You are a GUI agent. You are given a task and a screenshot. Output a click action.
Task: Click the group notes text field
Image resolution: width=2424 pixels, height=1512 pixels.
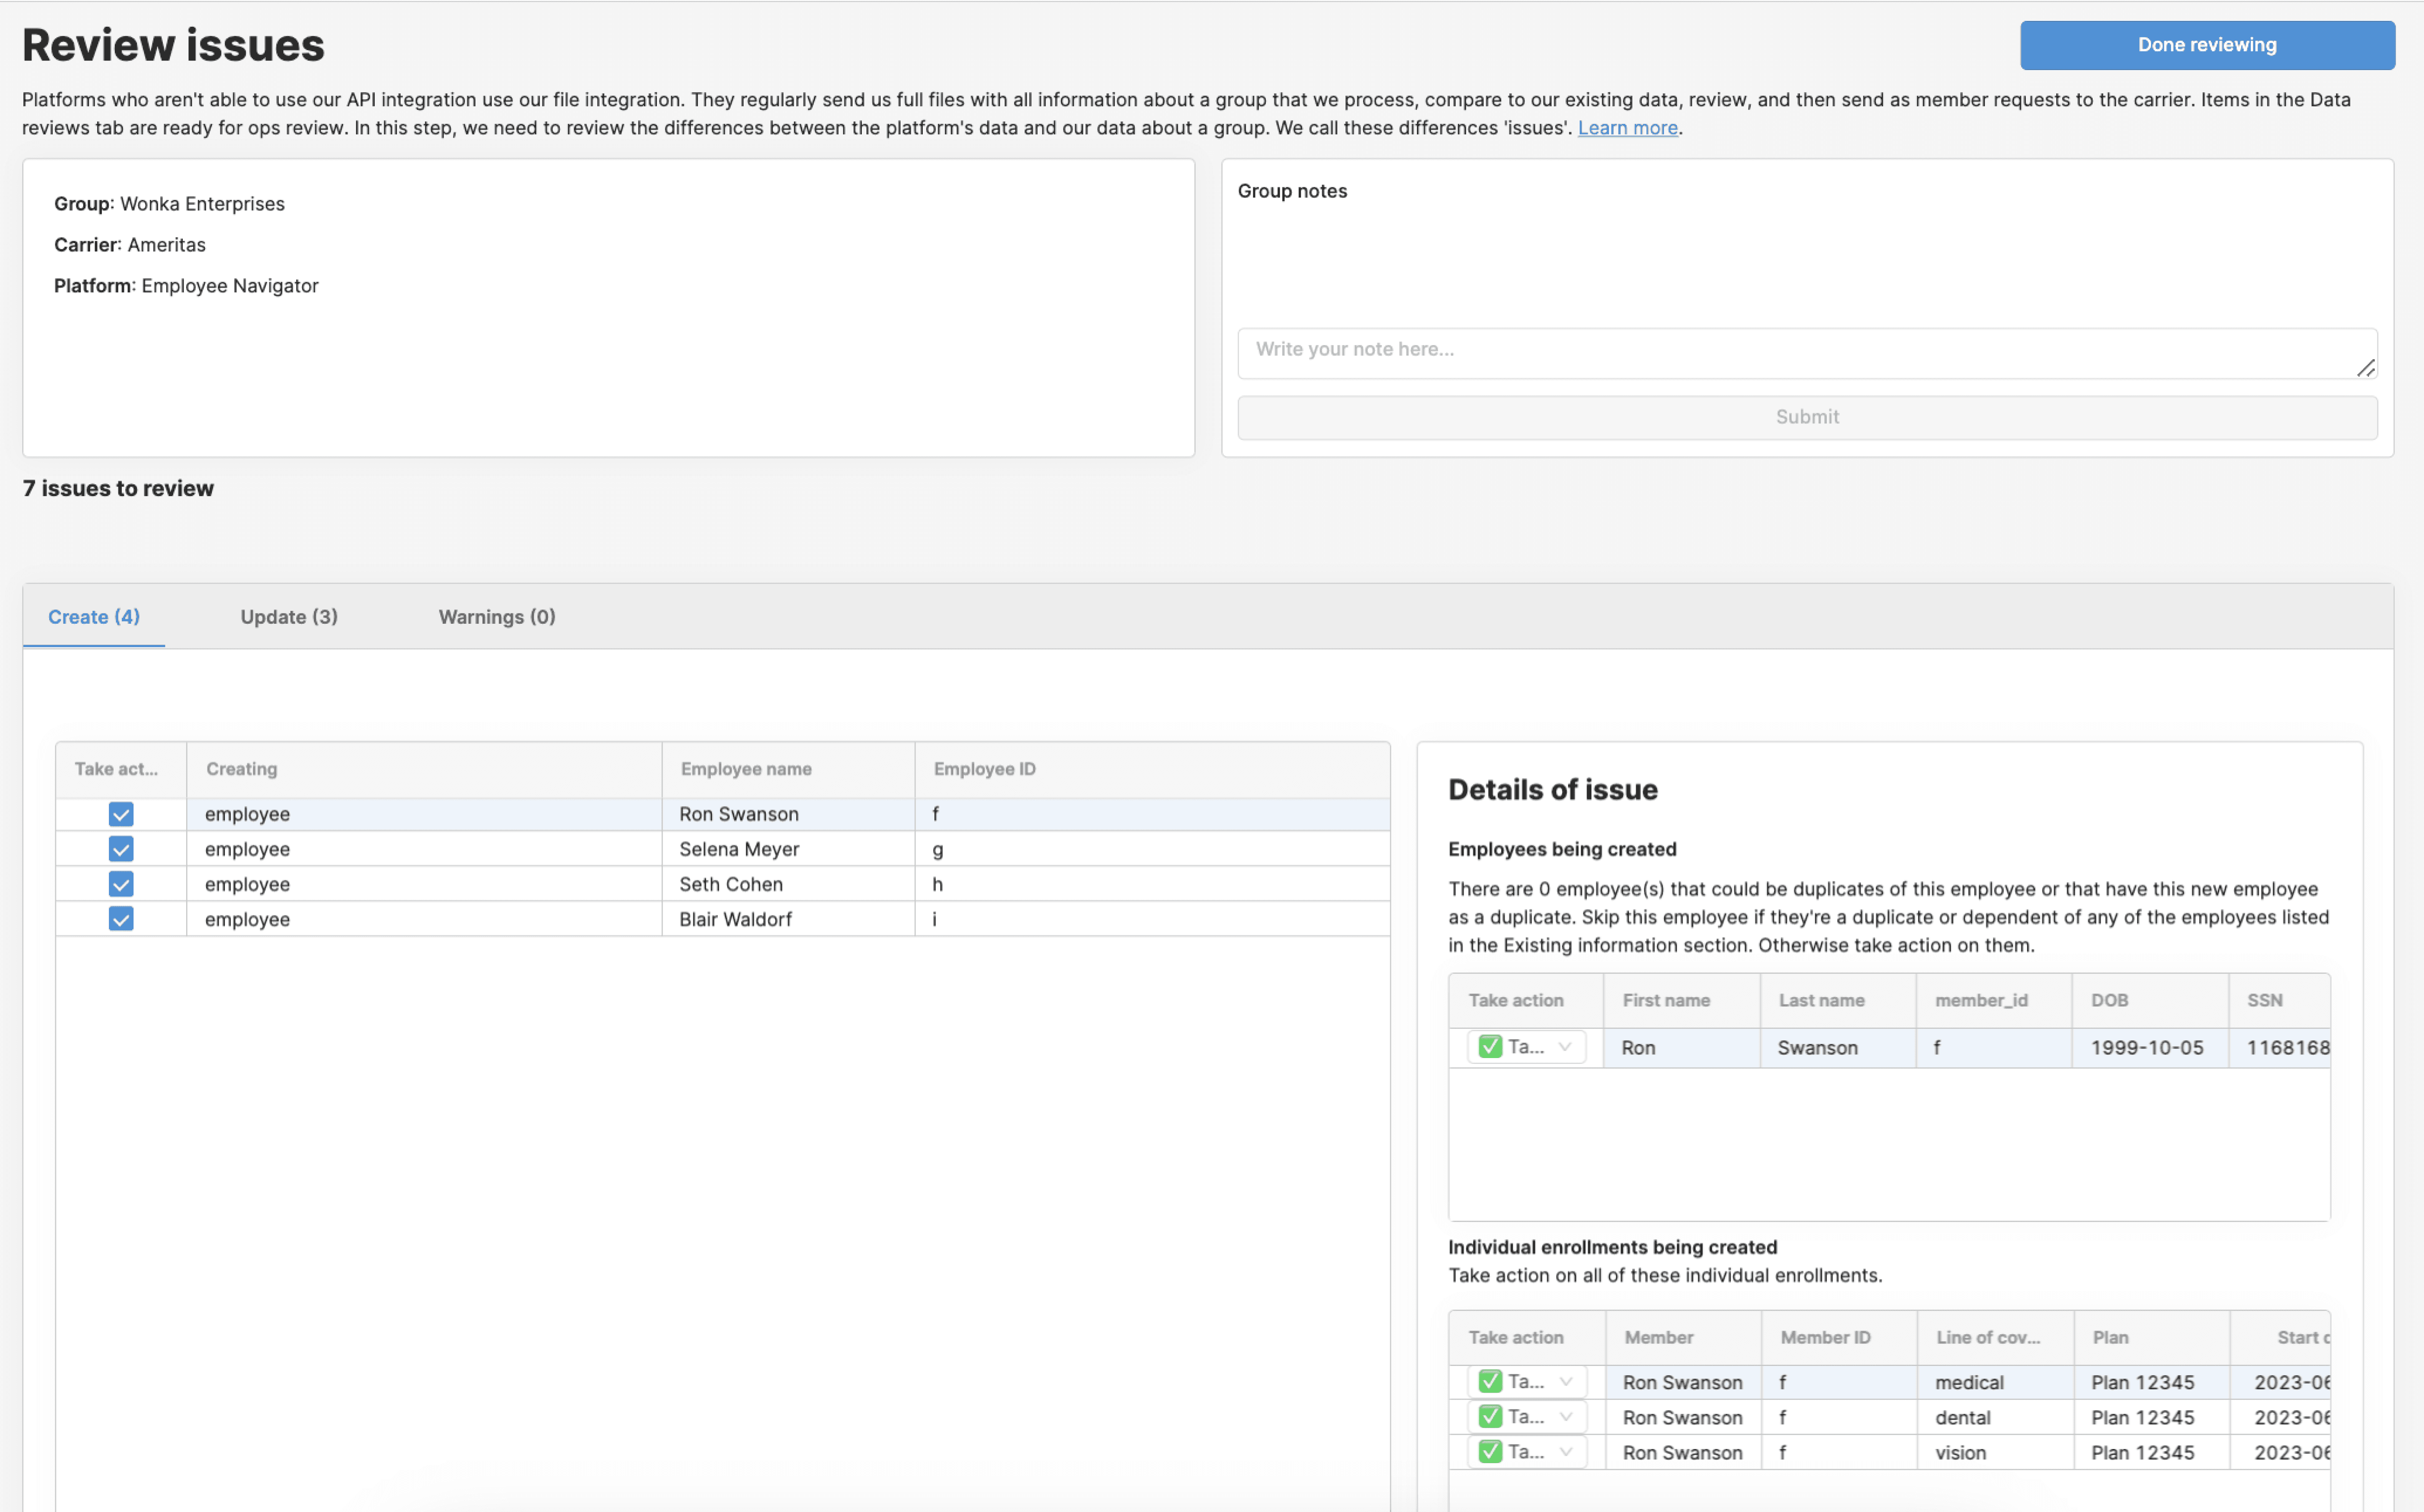[x=1807, y=353]
